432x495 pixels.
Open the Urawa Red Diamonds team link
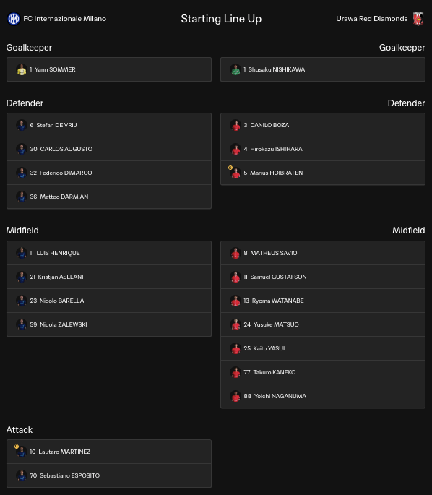372,19
